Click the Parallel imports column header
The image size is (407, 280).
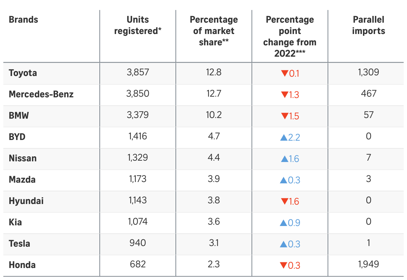click(368, 25)
